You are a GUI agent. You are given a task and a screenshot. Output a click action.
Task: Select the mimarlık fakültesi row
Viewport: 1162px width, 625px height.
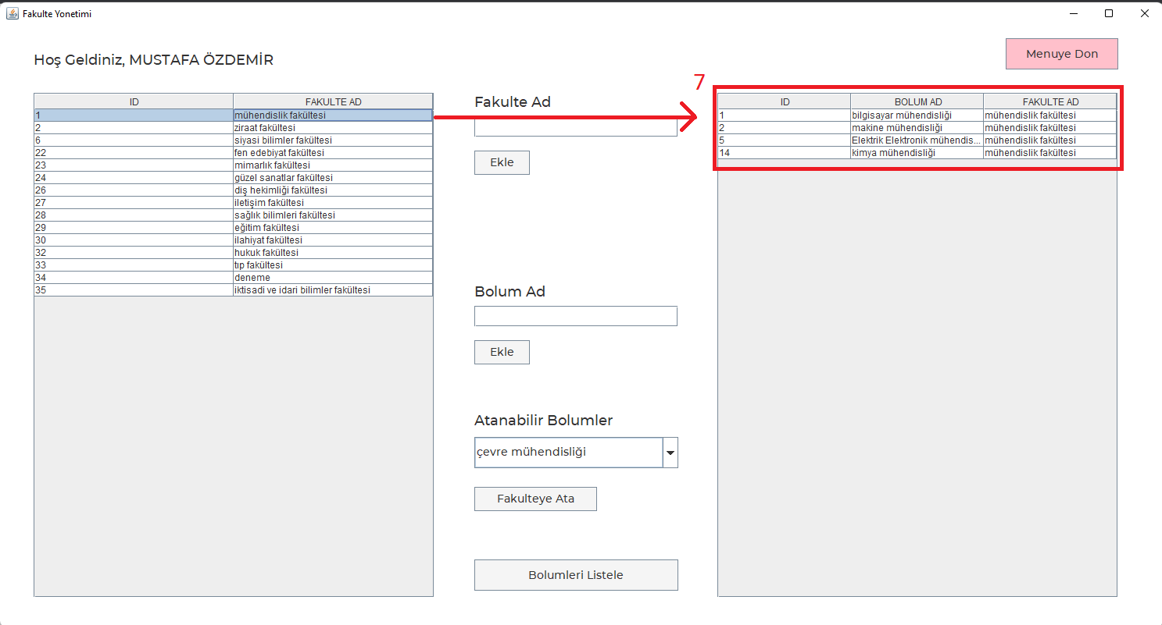(233, 165)
